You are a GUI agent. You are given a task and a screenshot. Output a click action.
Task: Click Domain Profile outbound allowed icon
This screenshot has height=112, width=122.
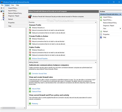pyautogui.click(x=30, y=33)
